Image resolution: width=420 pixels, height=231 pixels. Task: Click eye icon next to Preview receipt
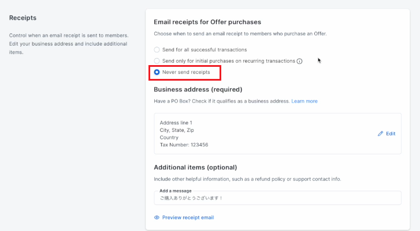pos(157,217)
